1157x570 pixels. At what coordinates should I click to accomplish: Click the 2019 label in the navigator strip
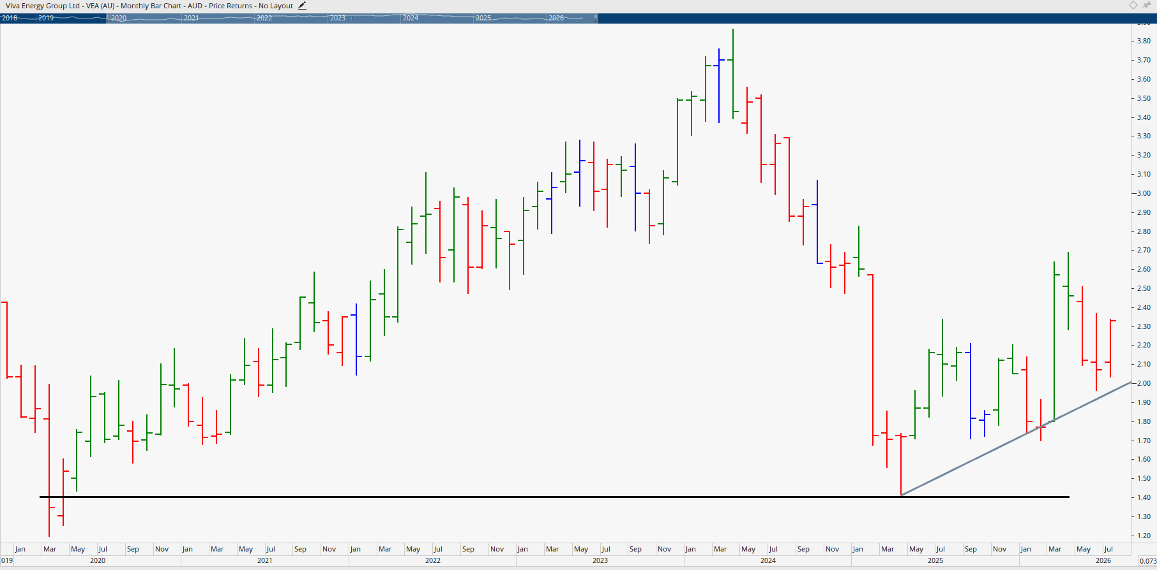(46, 18)
